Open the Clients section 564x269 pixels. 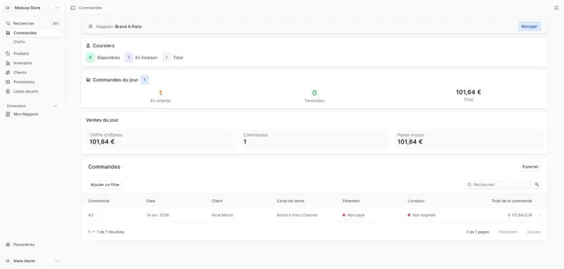[x=32, y=73]
